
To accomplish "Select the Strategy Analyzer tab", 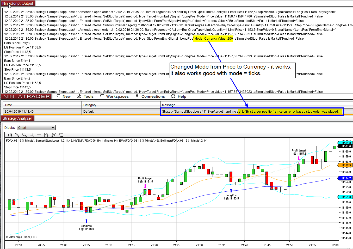I will click(17, 118).
